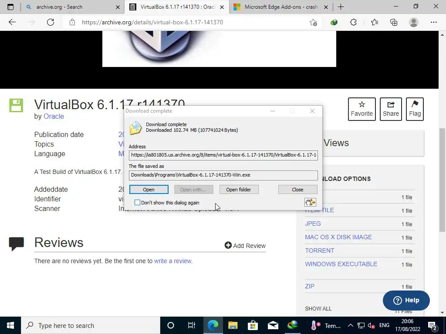The image size is (446, 334).
Task: Download MAC OS X DISK IMAGE option
Action: [338, 237]
